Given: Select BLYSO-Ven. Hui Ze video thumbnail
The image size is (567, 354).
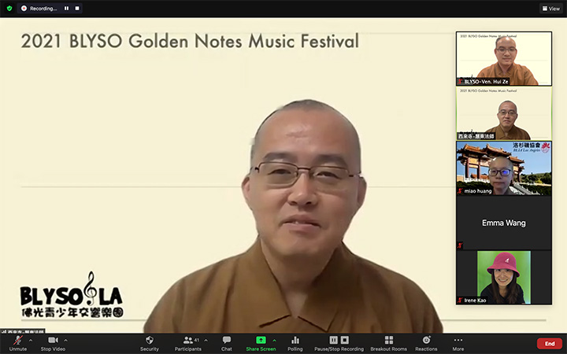Looking at the screenshot, I should click(504, 58).
